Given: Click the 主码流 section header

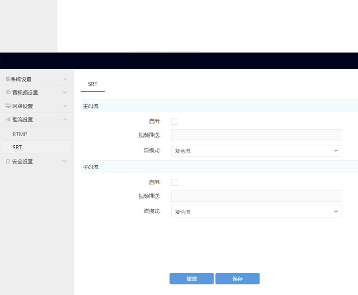Looking at the screenshot, I should point(219,106).
